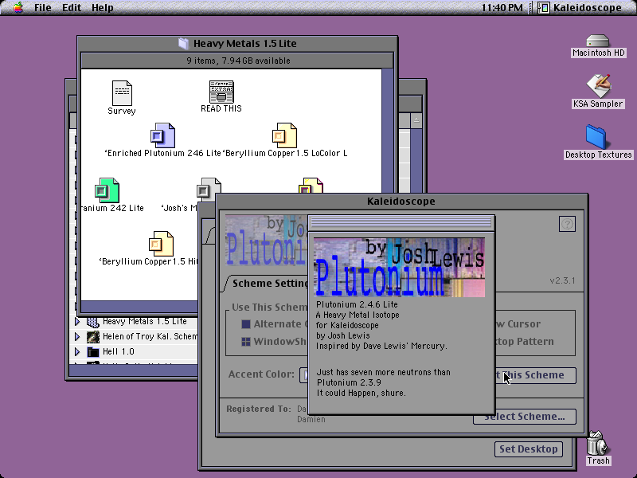Viewport: 637px width, 478px height.
Task: Select the gray Josh's scheme file icon
Action: coord(209,190)
